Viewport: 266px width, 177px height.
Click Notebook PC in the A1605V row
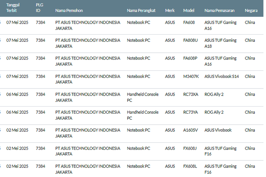coord(138,130)
